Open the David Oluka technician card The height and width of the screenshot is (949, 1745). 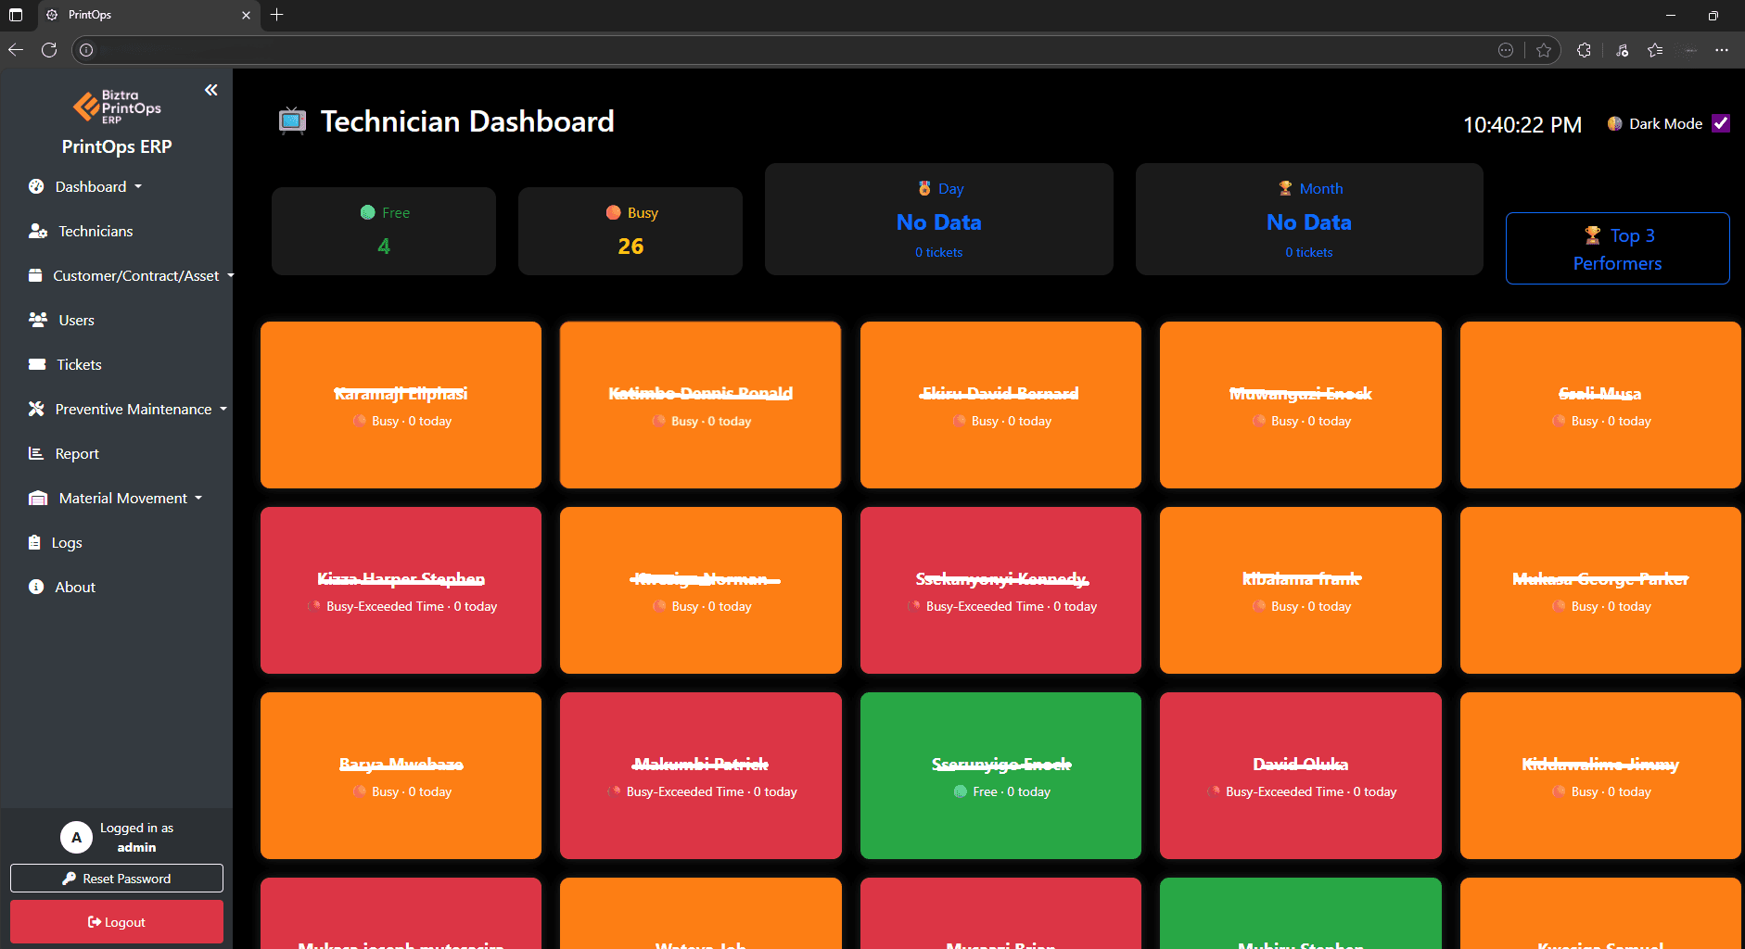1300,776
